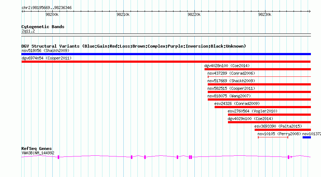Screen dimensions: 321x177
Task: Click the esv2760564 red loss bar
Action: (269, 115)
